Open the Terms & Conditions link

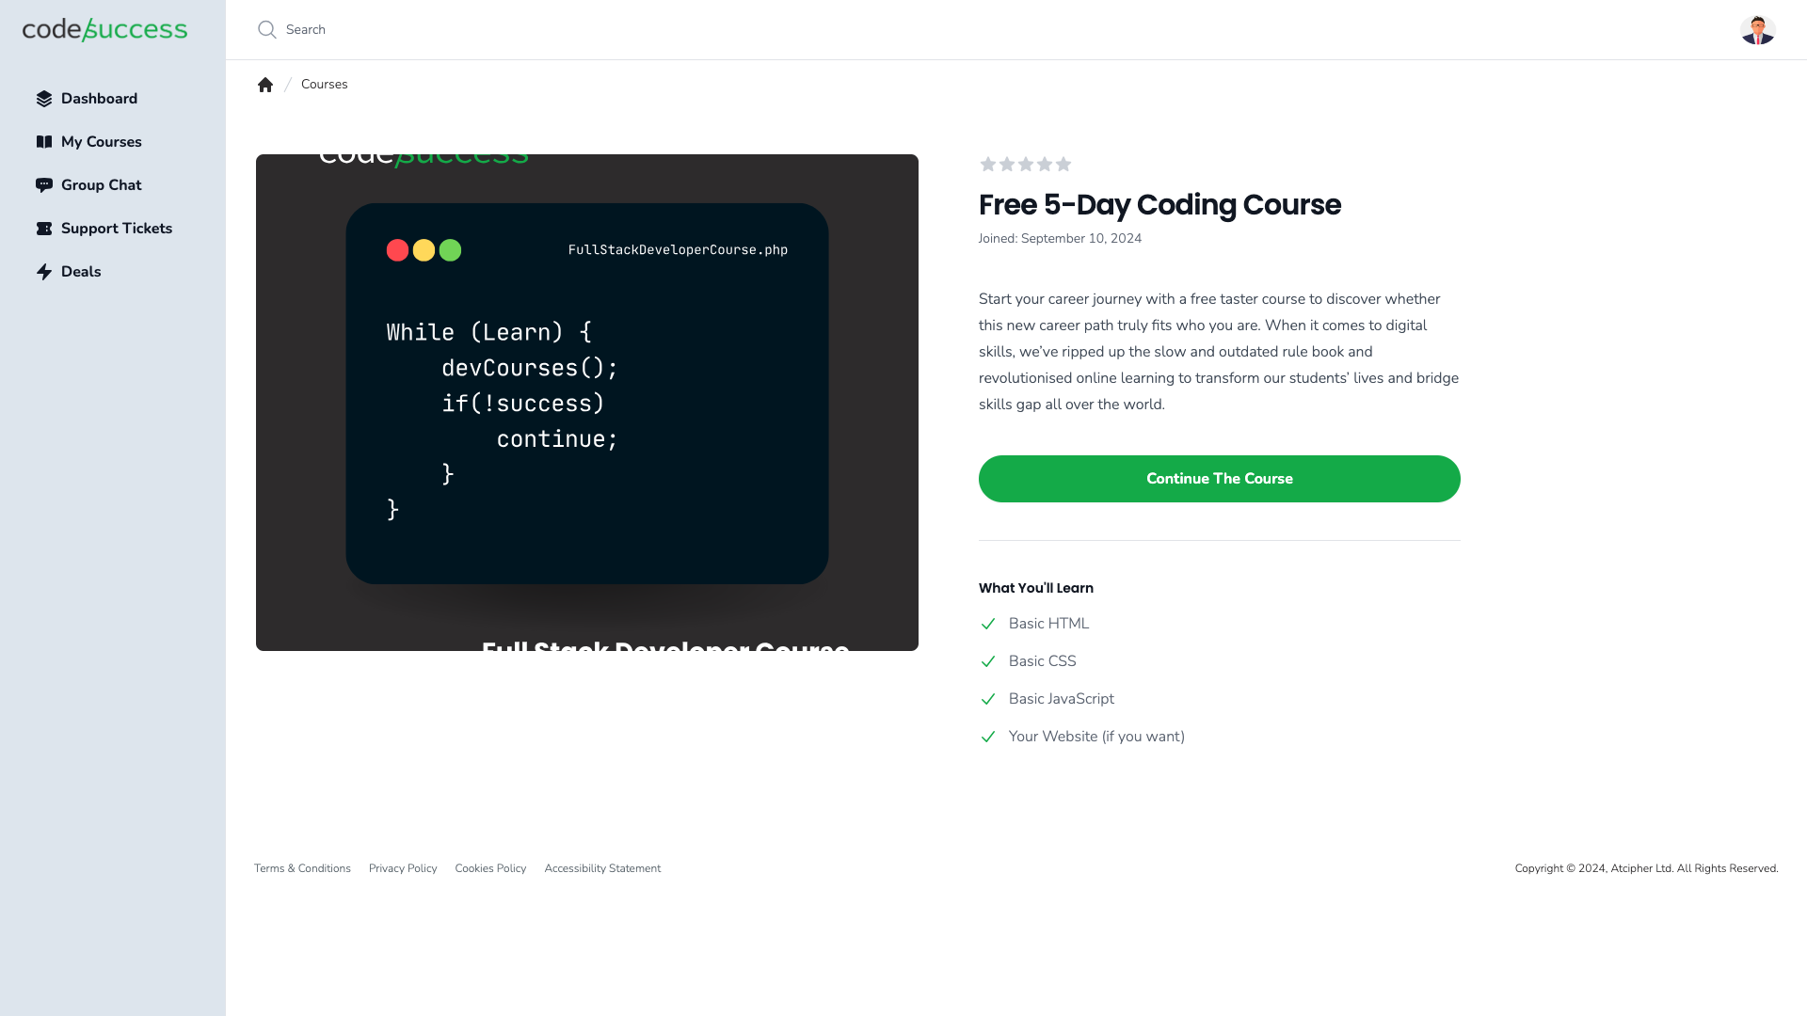[x=302, y=868]
